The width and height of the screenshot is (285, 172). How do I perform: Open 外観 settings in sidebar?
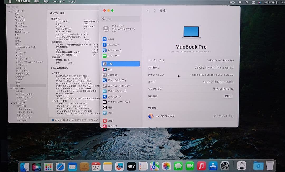click(x=121, y=108)
